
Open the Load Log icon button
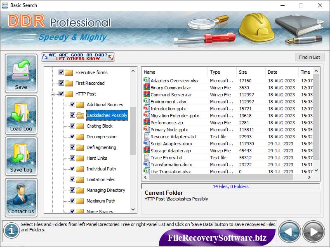21,115
